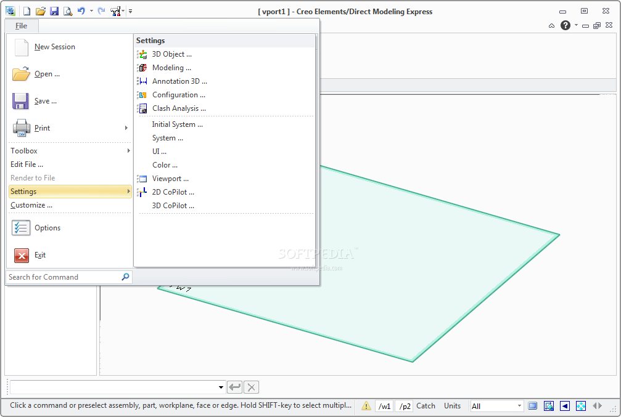Click the zoom window icon in status bar
The image size is (621, 417).
(549, 406)
